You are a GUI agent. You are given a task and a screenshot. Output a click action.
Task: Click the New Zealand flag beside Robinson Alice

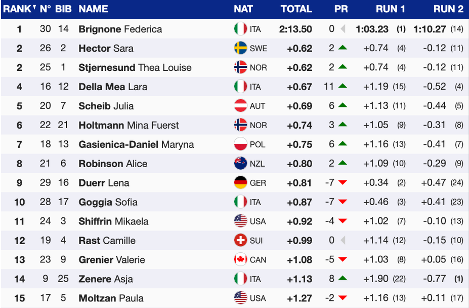pos(240,164)
